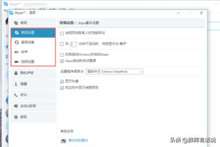Image resolution: width=220 pixels, height=147 pixels.
Task: Enable starting Skype when Windows starts
Action: (x=62, y=55)
